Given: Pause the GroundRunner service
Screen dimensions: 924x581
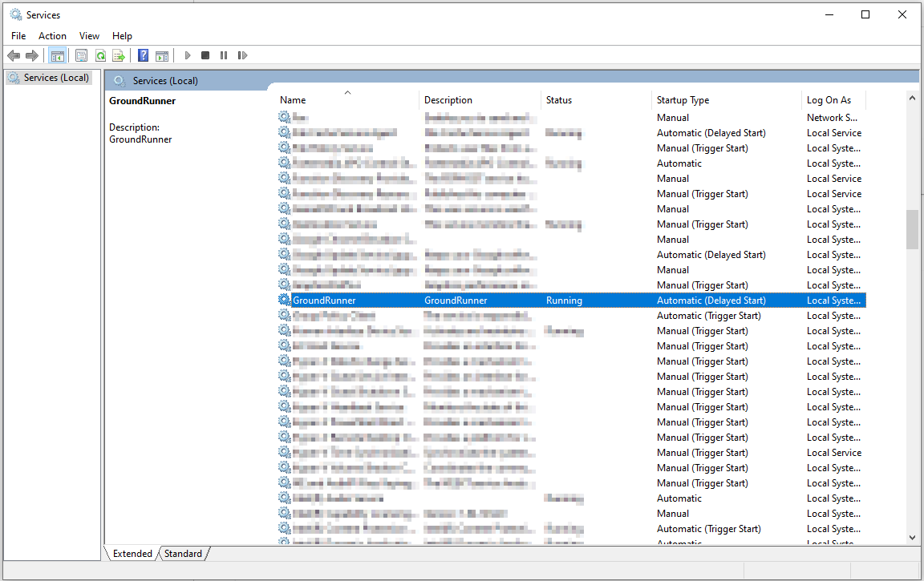Looking at the screenshot, I should pos(223,54).
